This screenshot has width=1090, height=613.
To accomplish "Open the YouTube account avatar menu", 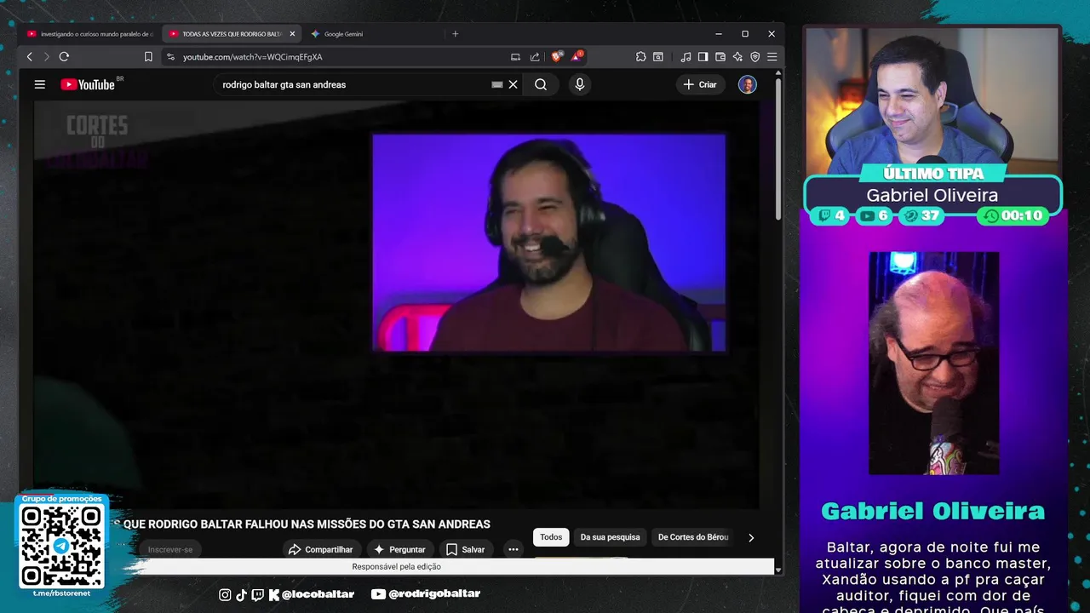I will [748, 84].
